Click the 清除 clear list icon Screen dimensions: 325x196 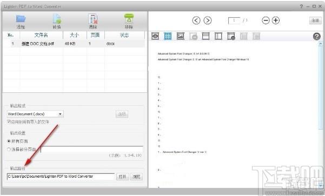(x=93, y=19)
